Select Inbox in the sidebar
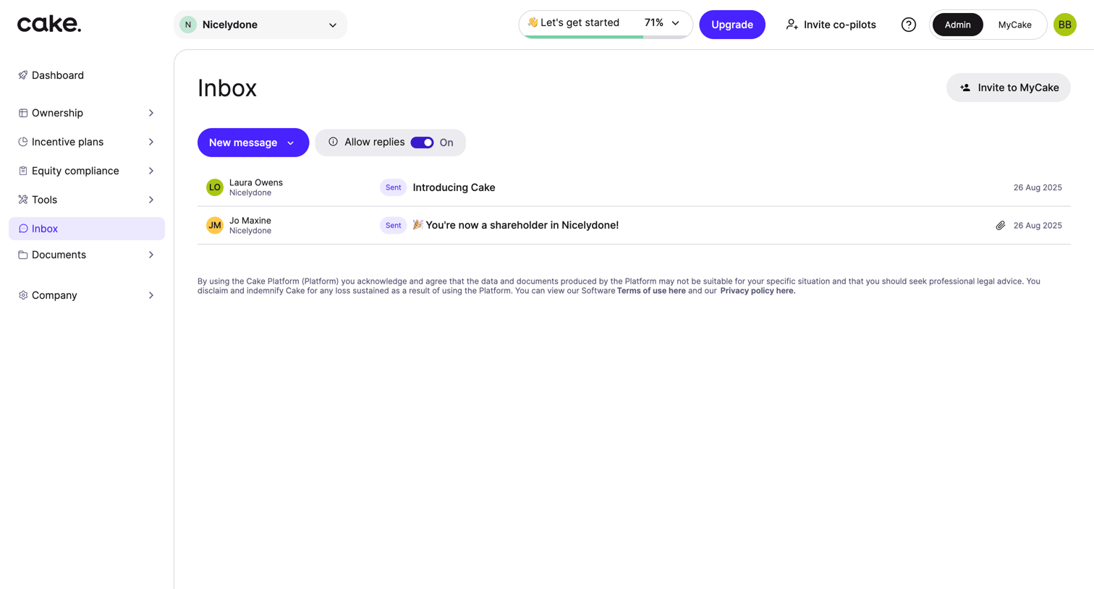This screenshot has width=1094, height=589. tap(87, 229)
